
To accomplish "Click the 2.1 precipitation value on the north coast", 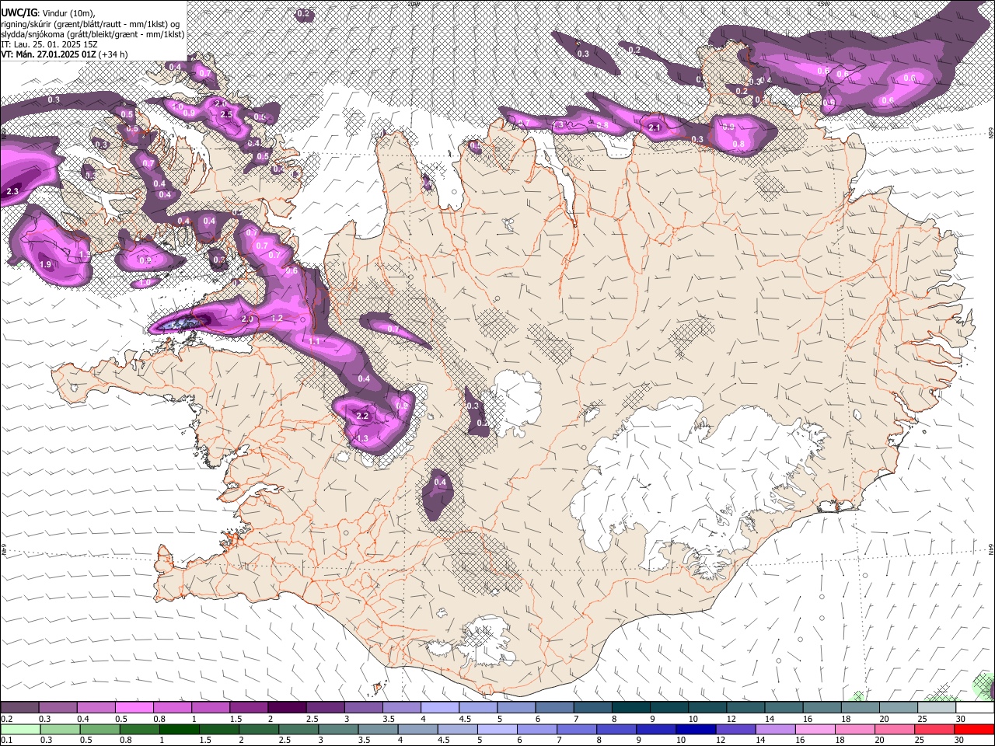I will tap(655, 127).
